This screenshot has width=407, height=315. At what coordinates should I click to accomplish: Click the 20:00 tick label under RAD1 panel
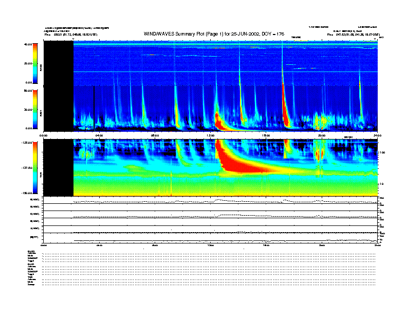coord(322,135)
